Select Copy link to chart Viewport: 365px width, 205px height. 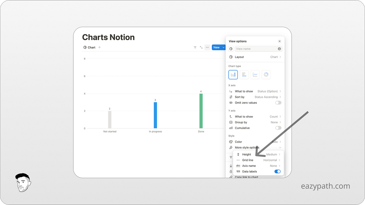tap(246, 177)
